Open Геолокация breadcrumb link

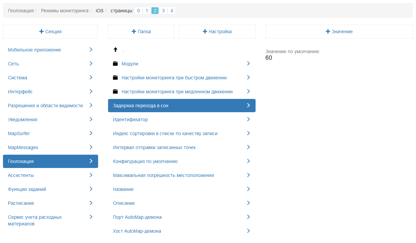tap(21, 11)
